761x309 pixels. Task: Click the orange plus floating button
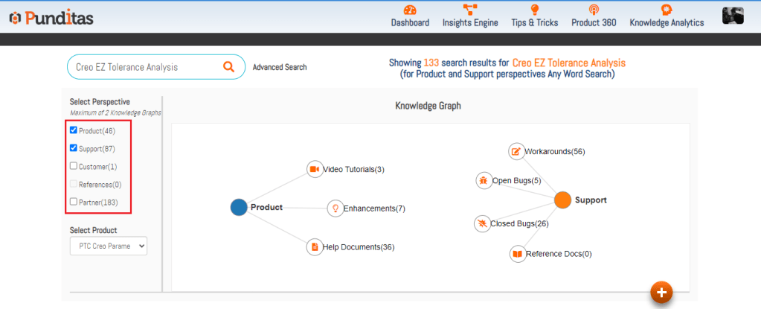(x=661, y=292)
